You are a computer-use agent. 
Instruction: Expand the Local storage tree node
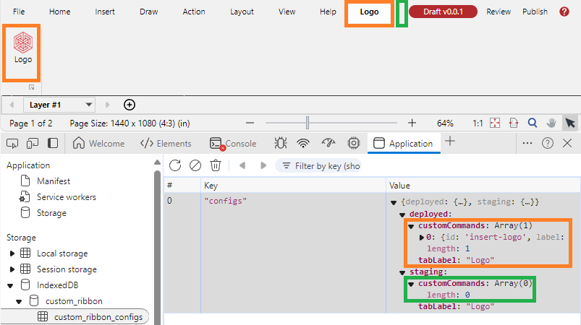(x=12, y=253)
